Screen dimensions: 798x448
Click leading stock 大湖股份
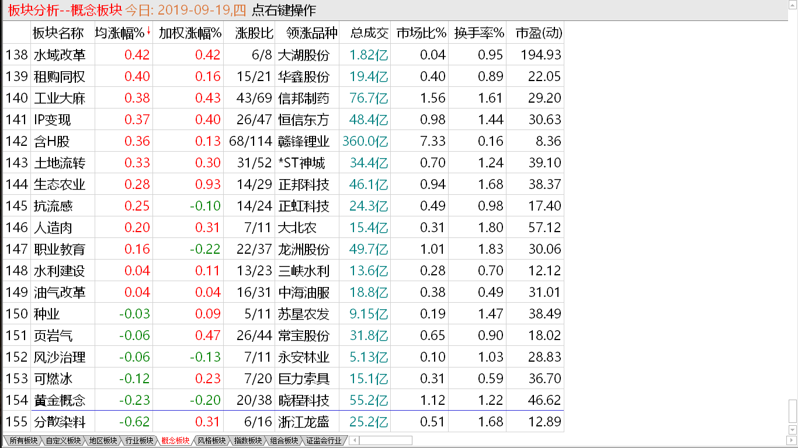(x=304, y=55)
